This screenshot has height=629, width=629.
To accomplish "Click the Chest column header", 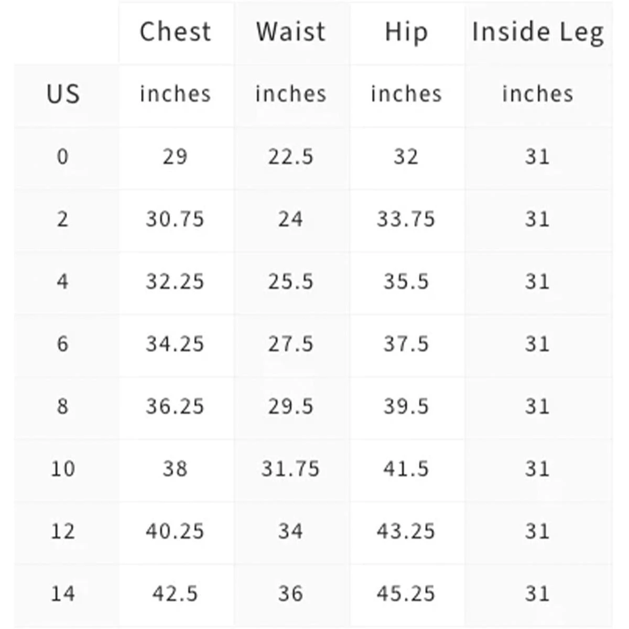I will pos(175,32).
